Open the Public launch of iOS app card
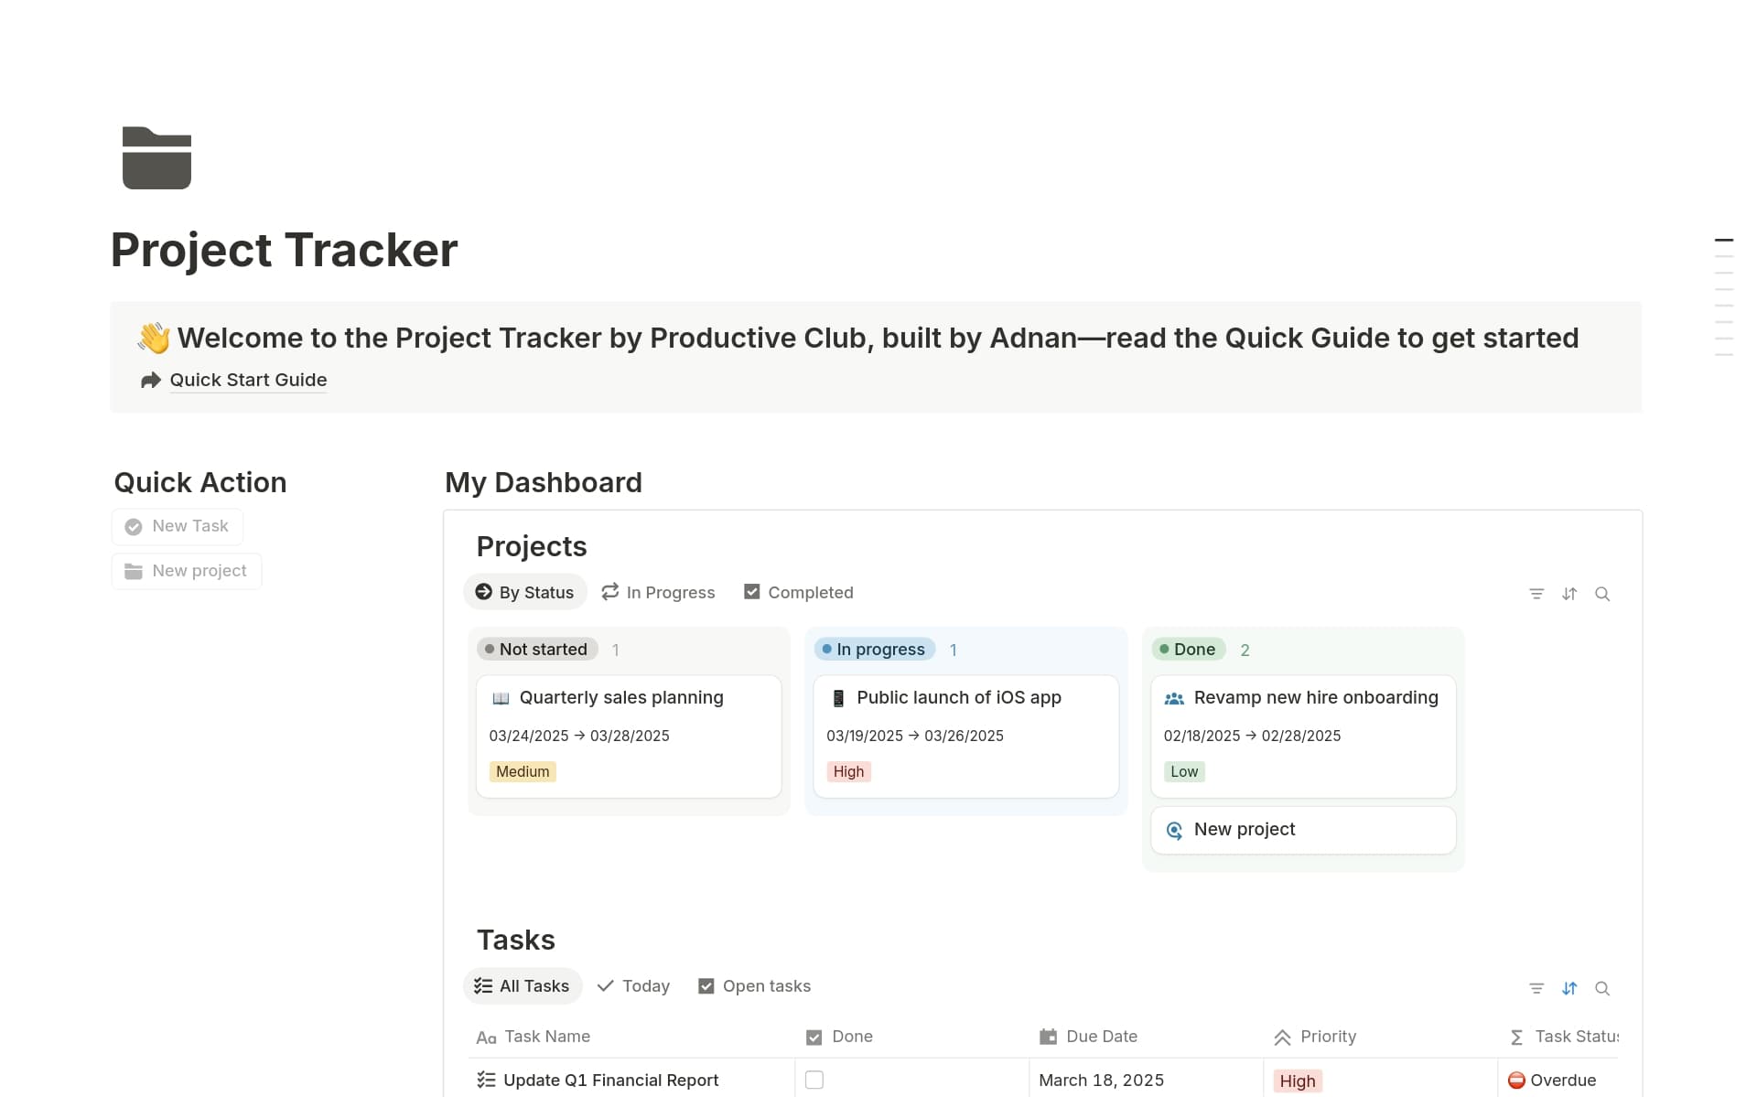The width and height of the screenshot is (1757, 1097). [958, 697]
